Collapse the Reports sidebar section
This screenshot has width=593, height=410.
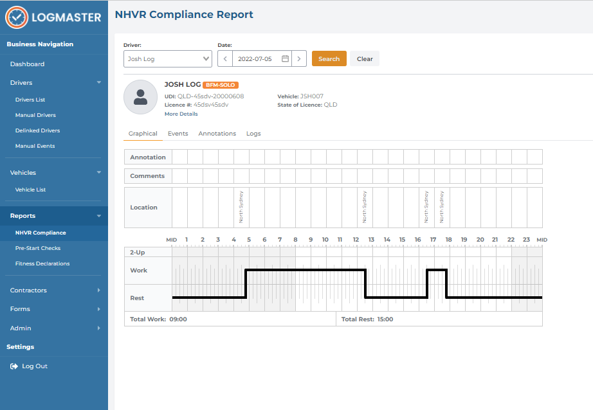click(x=99, y=215)
